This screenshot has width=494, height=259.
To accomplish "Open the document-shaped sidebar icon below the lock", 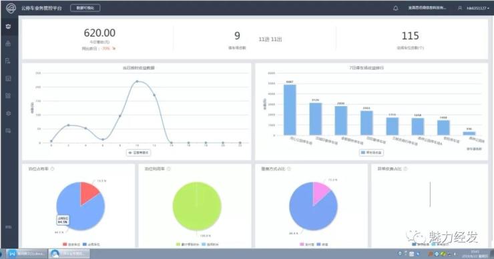I will [x=8, y=61].
